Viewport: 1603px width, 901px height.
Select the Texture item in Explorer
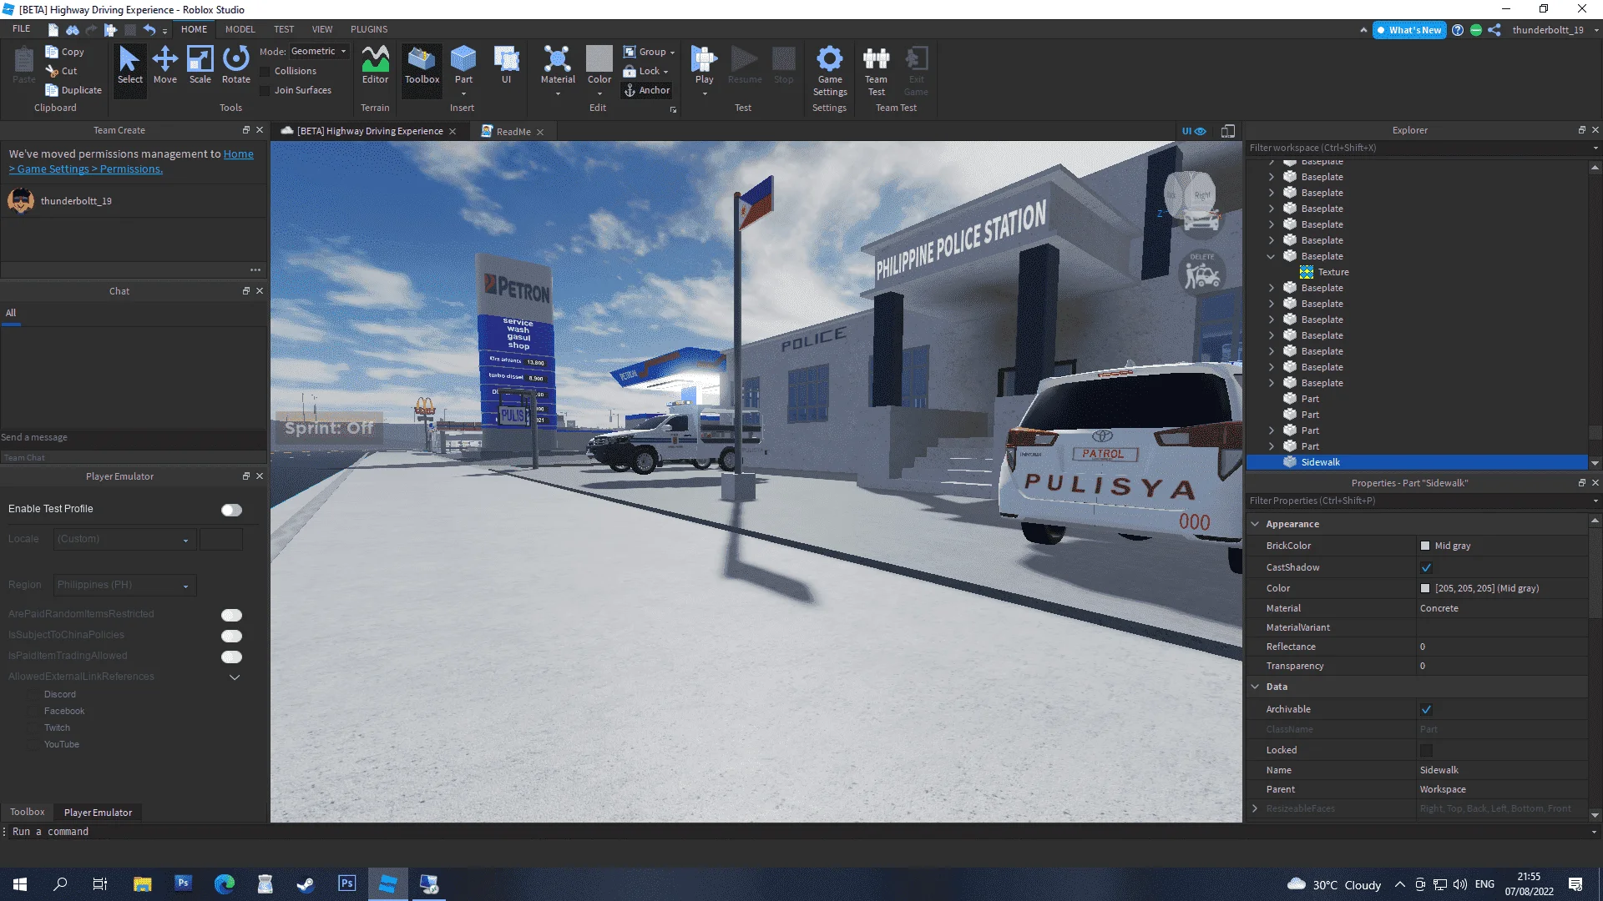tap(1333, 273)
